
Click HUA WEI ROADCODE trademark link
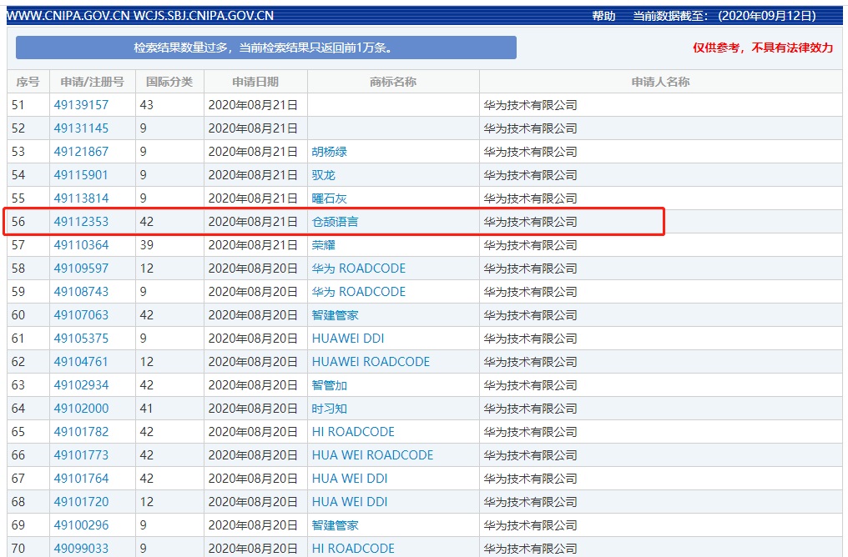(372, 455)
